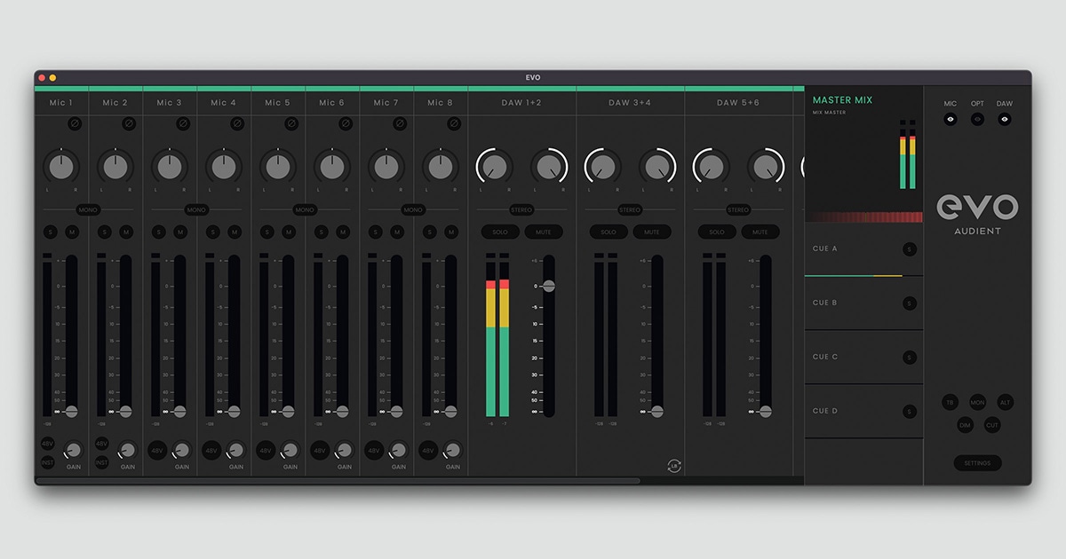Screen dimensions: 1066x559
Task: Toggle phase invert on Mic 7
Action: click(x=400, y=123)
